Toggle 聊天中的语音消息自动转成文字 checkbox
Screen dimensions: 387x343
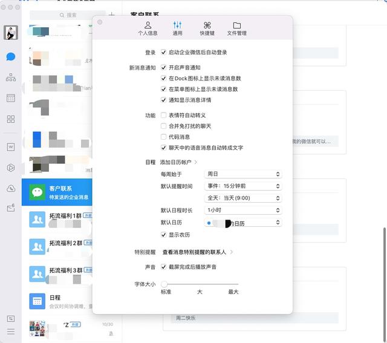coord(163,148)
